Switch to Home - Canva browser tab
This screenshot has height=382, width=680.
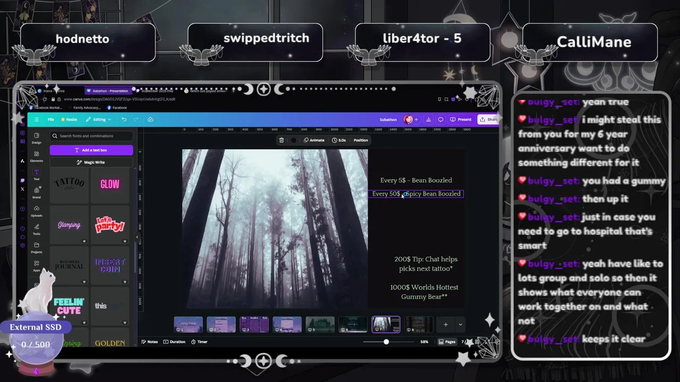pos(55,91)
